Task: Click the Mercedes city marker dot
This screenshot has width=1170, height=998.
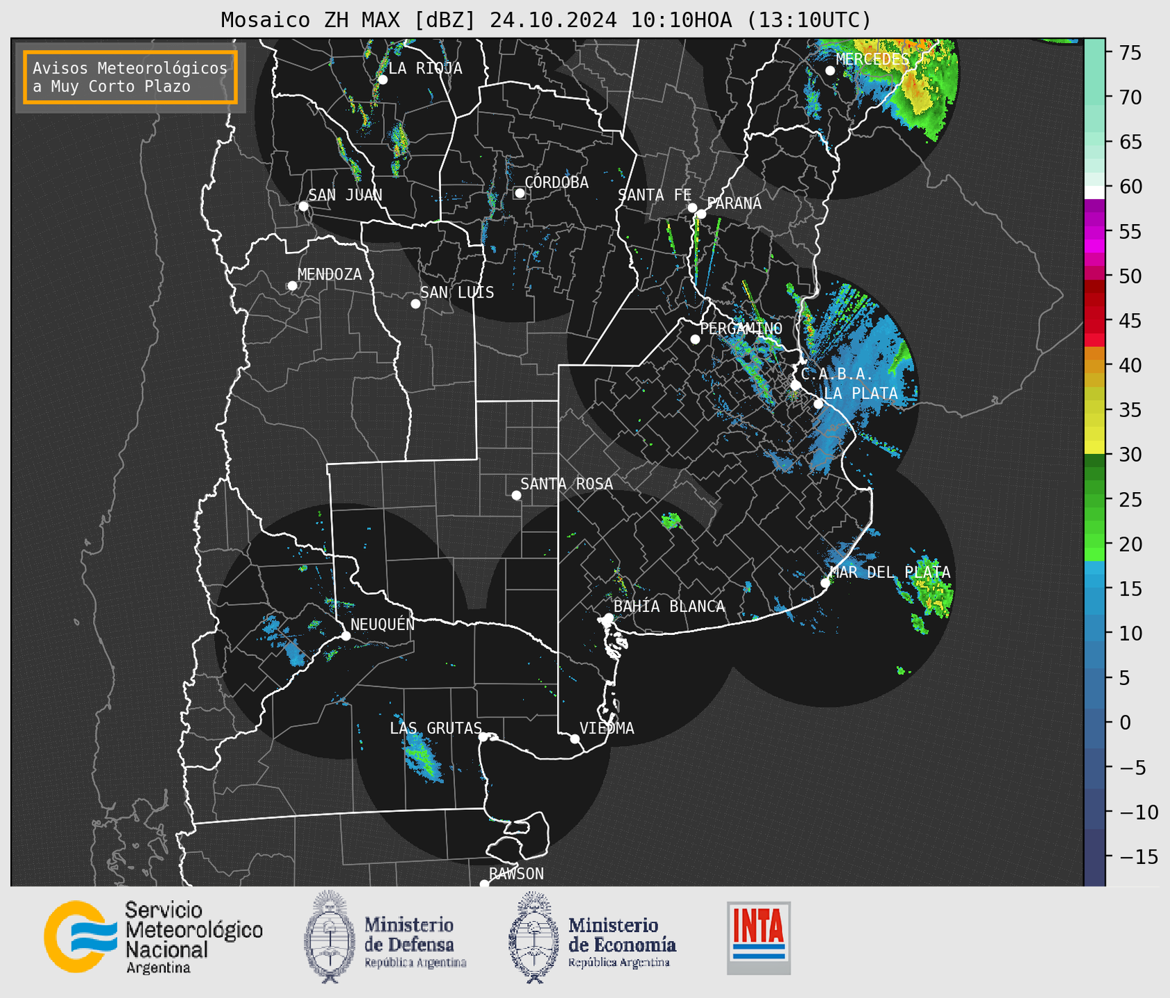Action: pos(829,71)
